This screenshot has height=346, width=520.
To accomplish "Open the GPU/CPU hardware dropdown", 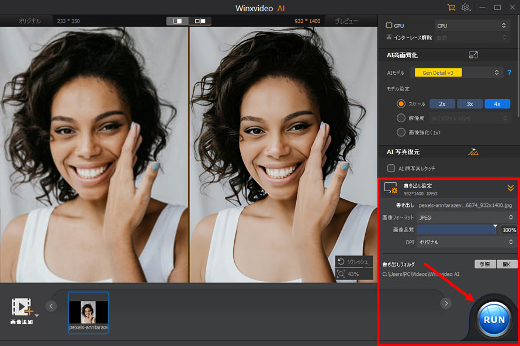I will [x=472, y=26].
